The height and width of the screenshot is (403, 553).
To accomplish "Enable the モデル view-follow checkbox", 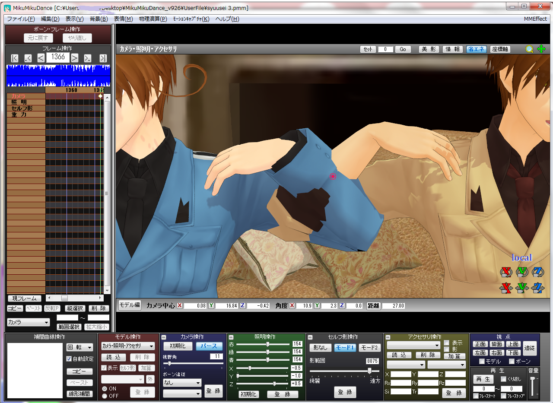I will click(x=482, y=362).
